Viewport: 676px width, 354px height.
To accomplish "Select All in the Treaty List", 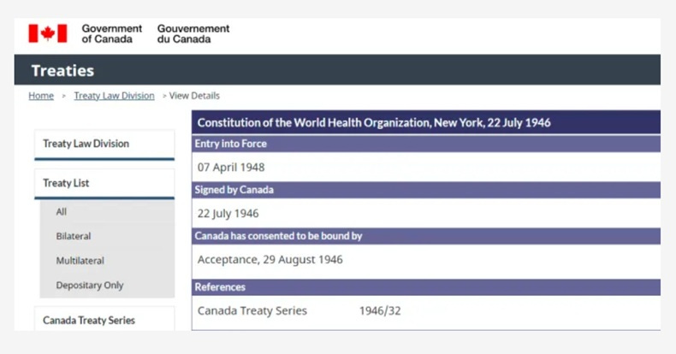I will [x=62, y=211].
